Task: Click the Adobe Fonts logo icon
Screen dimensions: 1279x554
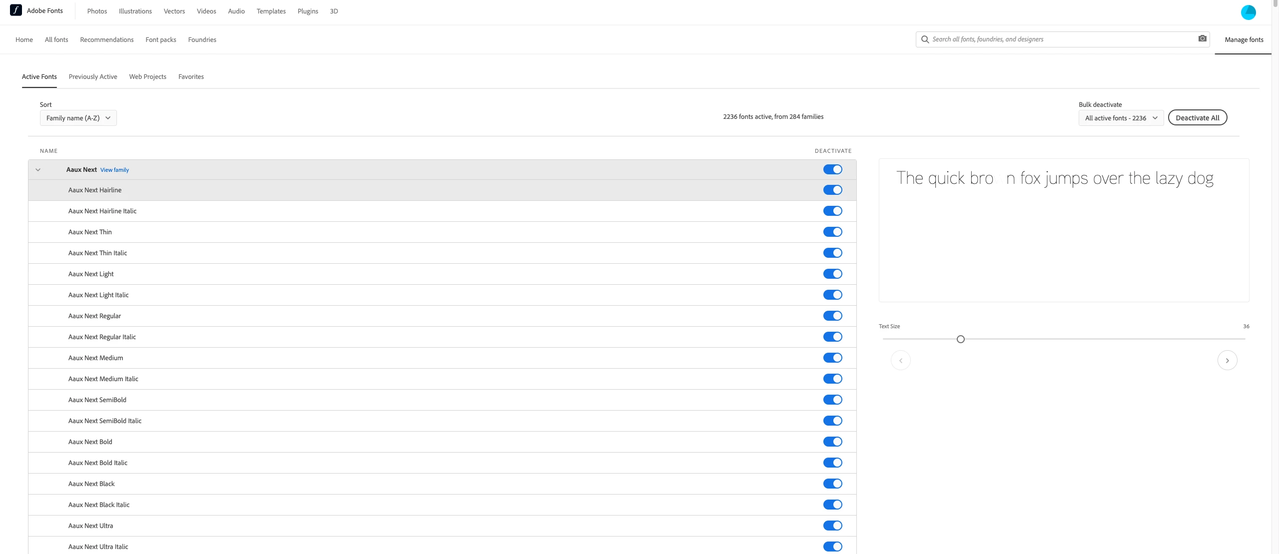Action: (x=16, y=10)
